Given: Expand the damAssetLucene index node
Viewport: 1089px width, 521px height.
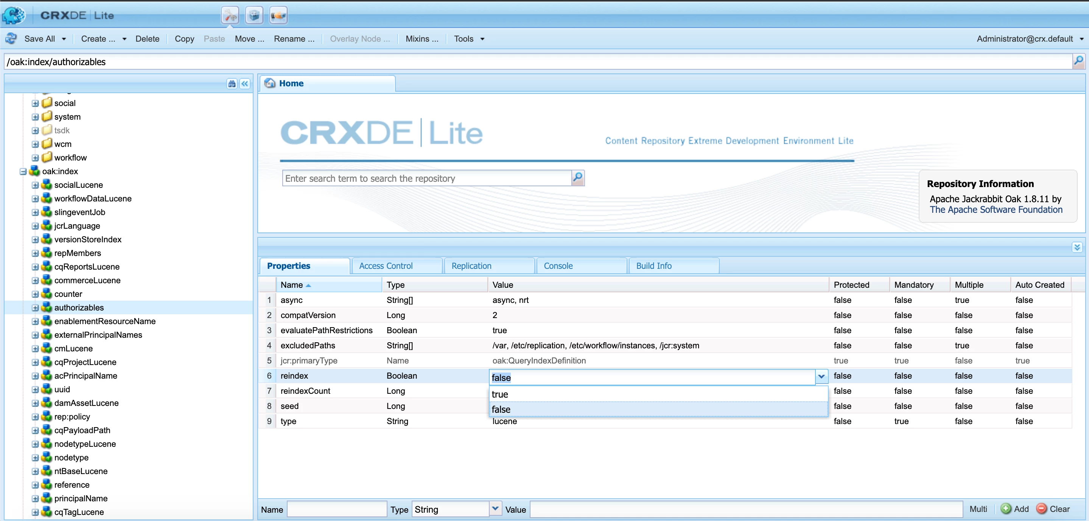Looking at the screenshot, I should pos(35,403).
